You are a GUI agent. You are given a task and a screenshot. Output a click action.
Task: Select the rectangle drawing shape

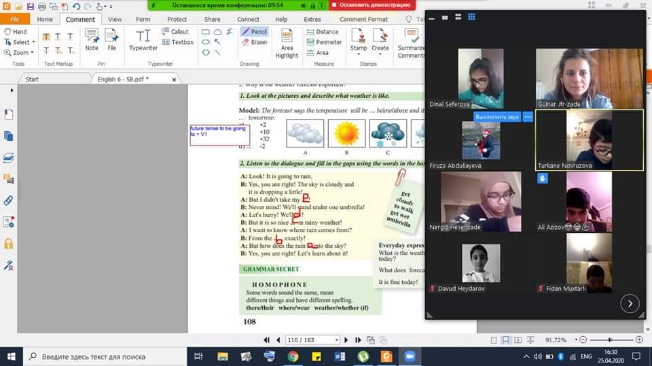[x=205, y=32]
